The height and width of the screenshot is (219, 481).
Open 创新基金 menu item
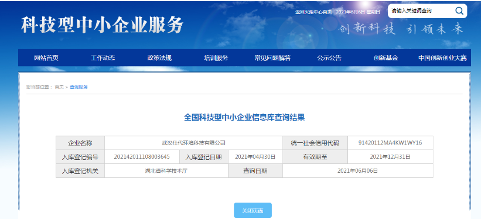pos(386,58)
